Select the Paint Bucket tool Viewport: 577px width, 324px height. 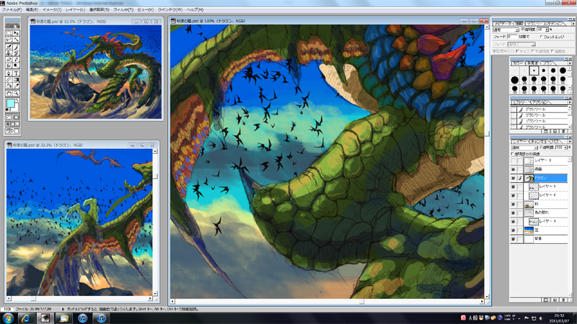[x=9, y=86]
